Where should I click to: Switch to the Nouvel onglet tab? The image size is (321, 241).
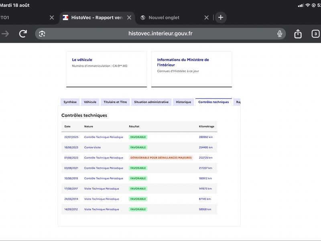164,18
